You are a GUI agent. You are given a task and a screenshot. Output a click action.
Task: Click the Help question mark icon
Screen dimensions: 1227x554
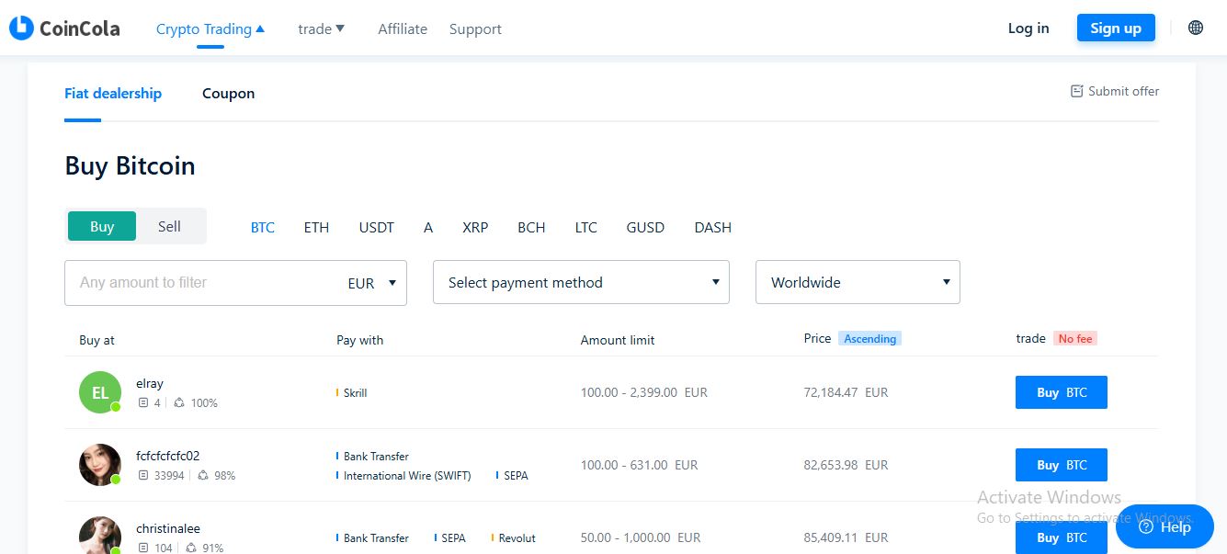pos(1145,526)
